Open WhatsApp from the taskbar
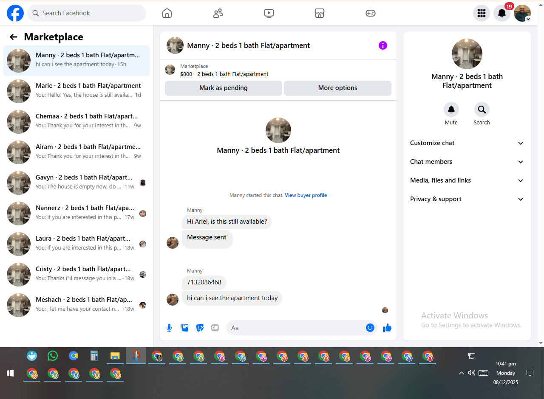 click(53, 356)
